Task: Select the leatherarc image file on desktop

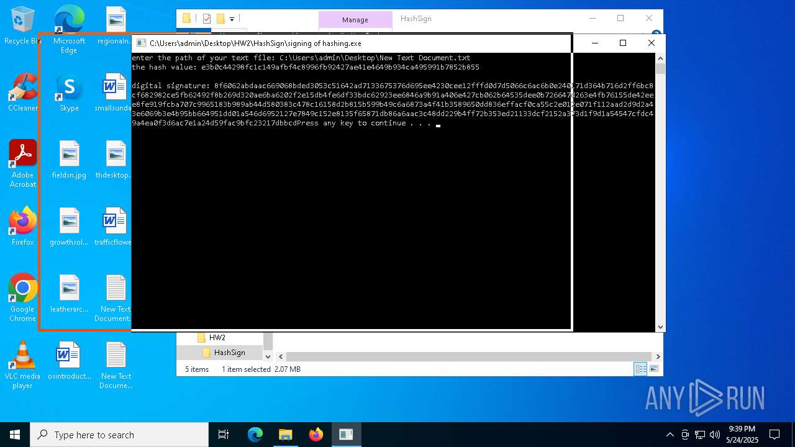Action: click(x=69, y=294)
